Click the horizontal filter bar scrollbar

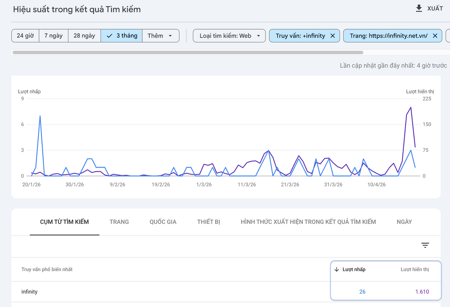[187, 52]
